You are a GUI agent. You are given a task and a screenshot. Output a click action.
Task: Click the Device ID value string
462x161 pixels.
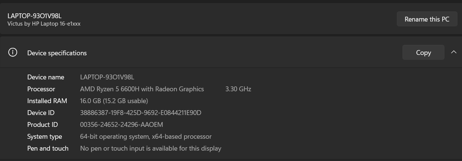[x=140, y=113]
